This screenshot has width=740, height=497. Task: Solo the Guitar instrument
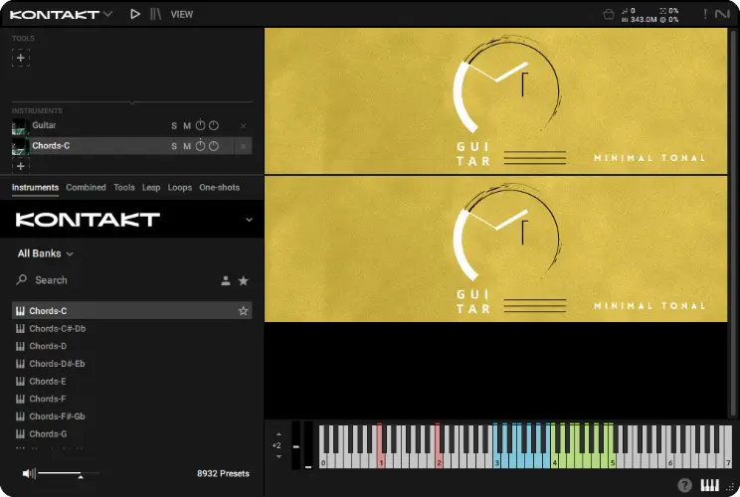(174, 126)
